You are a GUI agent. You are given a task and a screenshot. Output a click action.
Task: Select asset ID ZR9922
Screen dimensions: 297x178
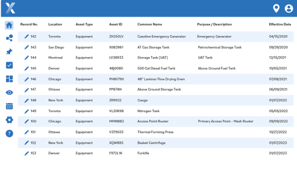[x=115, y=100]
